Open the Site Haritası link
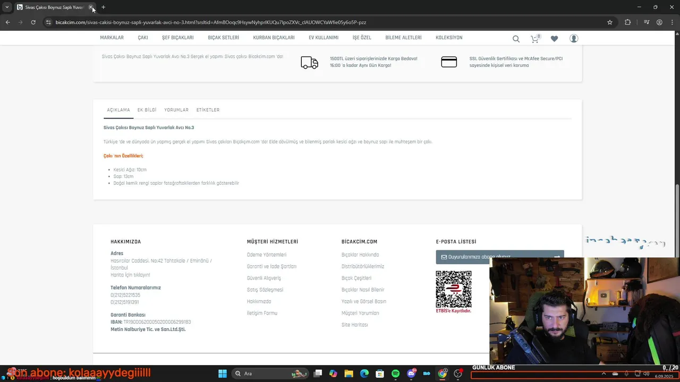 tap(355, 325)
